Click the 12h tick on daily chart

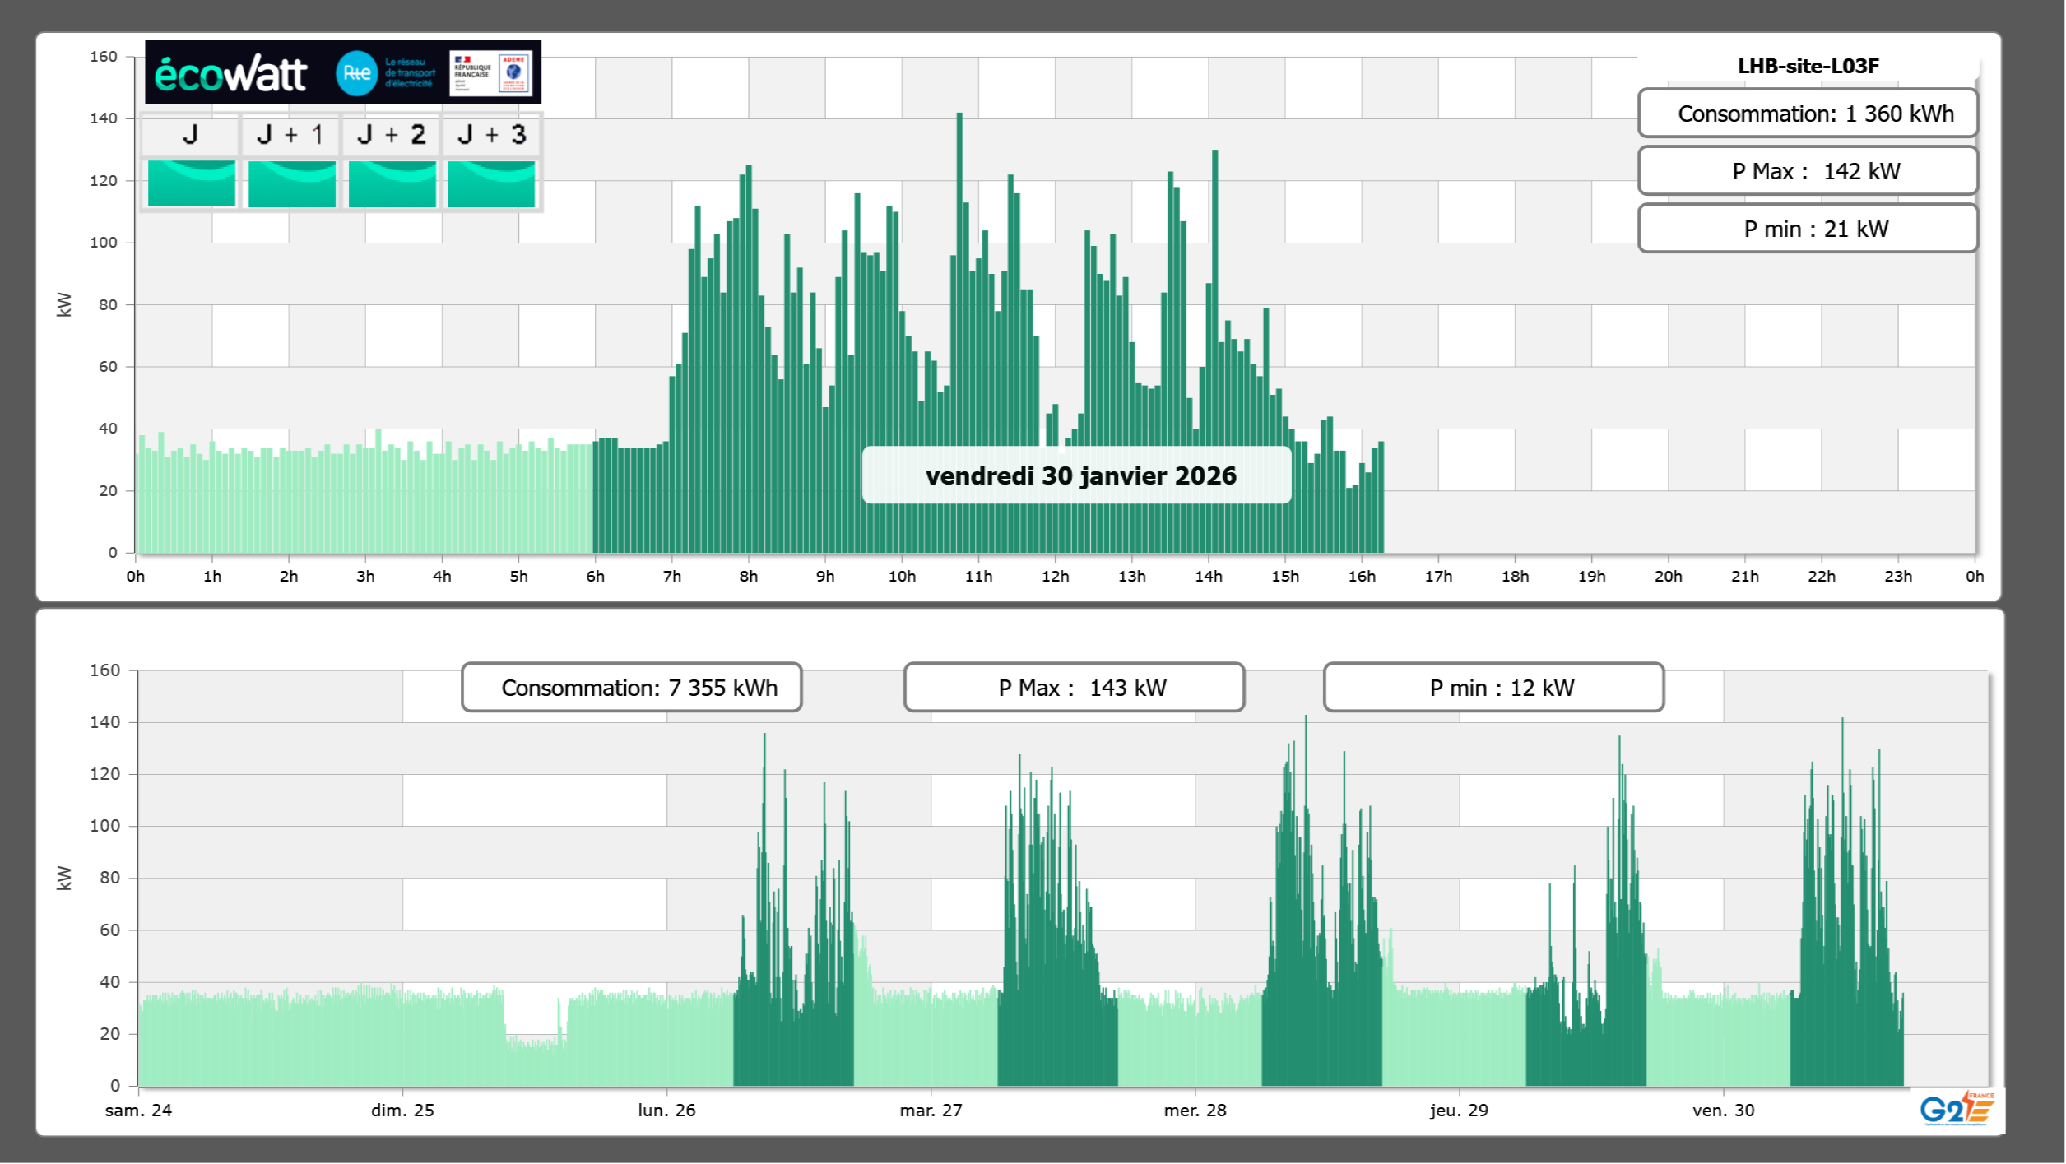[x=1055, y=577]
